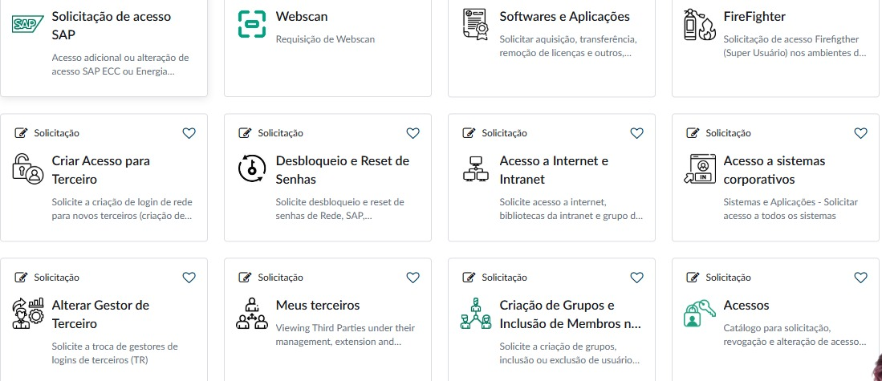Click the Acesso a Internet e Intranet network icon
Viewport: 882px width, 381px height.
pos(476,169)
